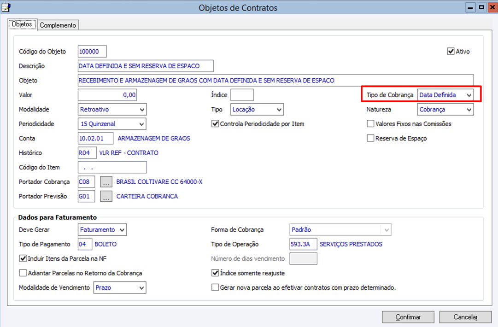Minimize the Objetos de Contratos window
This screenshot has height=327, width=498.
coord(470,7)
